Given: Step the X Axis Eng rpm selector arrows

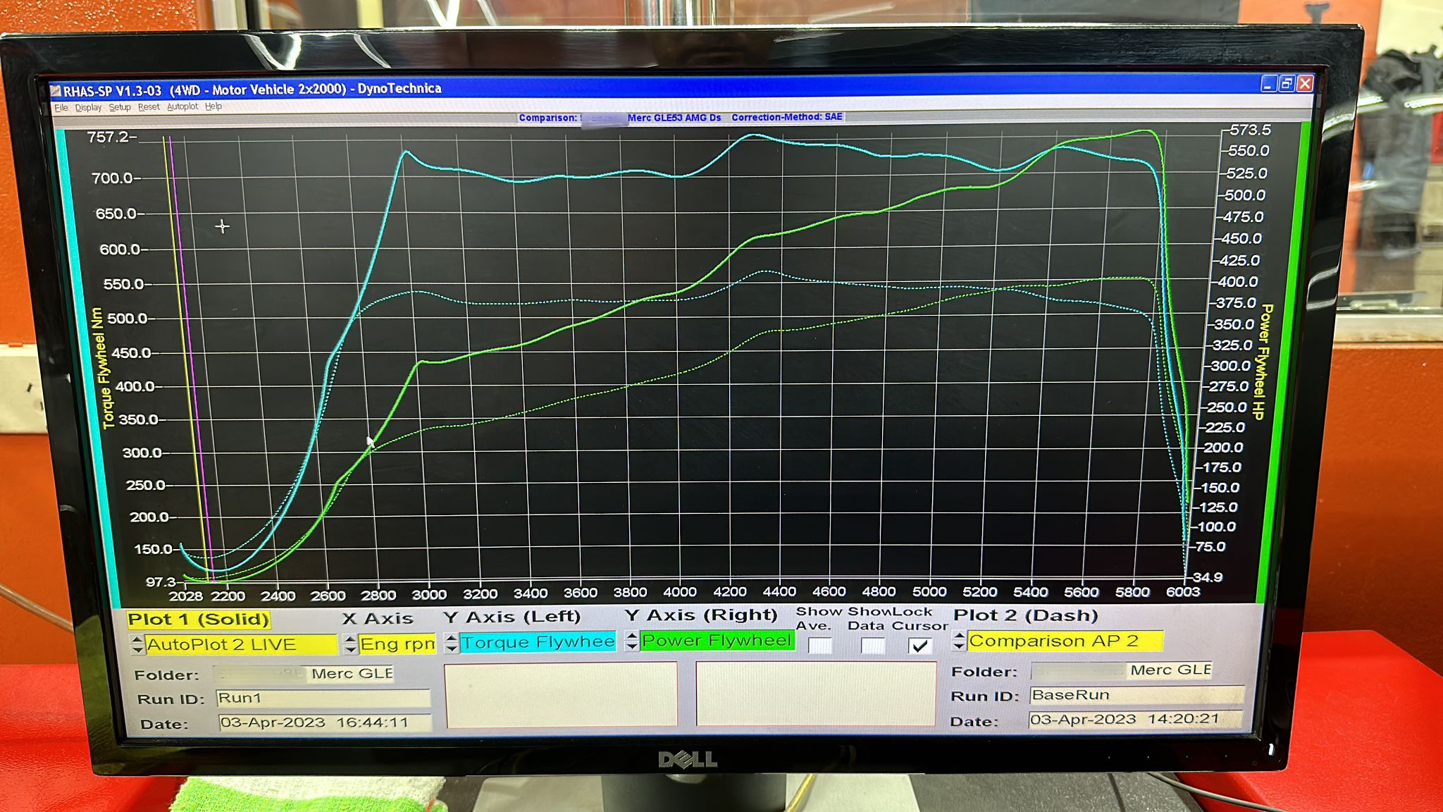Looking at the screenshot, I should [x=350, y=644].
